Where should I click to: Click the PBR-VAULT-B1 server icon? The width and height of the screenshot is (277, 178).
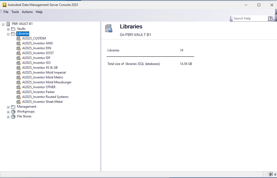(x=8, y=24)
